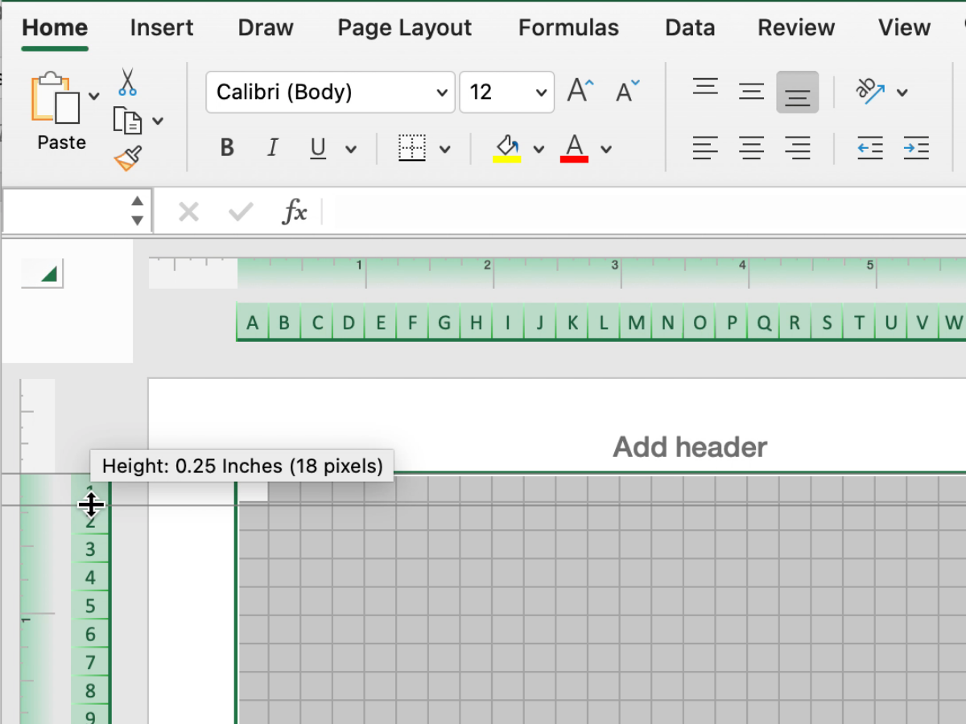This screenshot has height=724, width=966.
Task: Click the Borders icon
Action: (413, 148)
